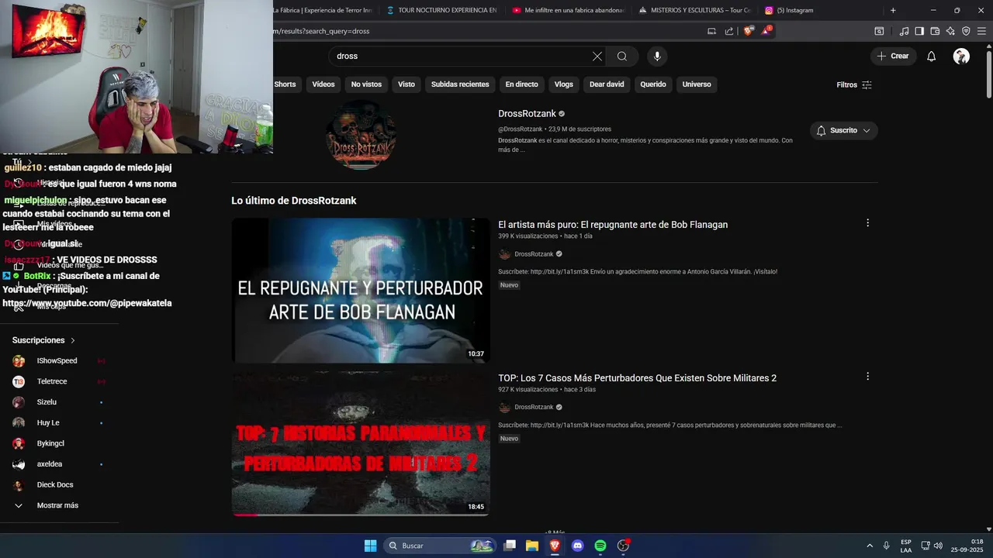Open Spotify from the taskbar

coord(600,546)
